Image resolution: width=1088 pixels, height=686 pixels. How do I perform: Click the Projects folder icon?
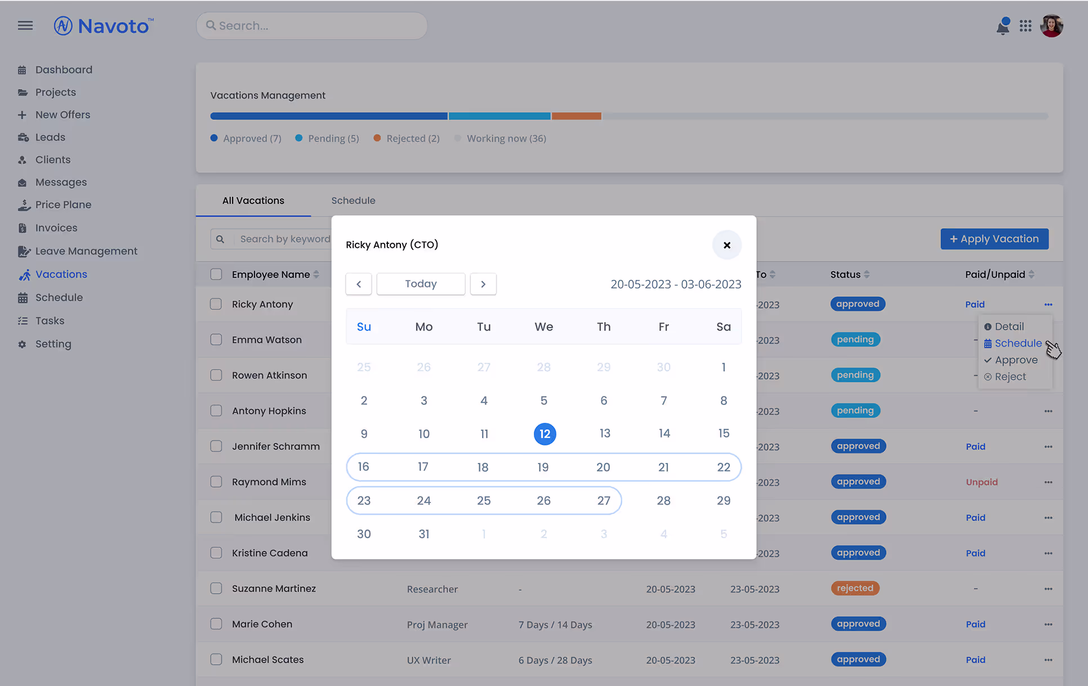(x=23, y=92)
